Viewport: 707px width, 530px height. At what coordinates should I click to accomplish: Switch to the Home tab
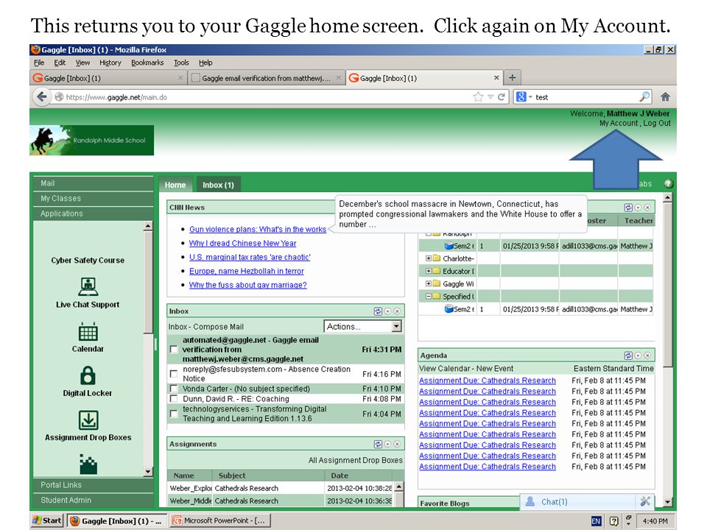click(175, 185)
